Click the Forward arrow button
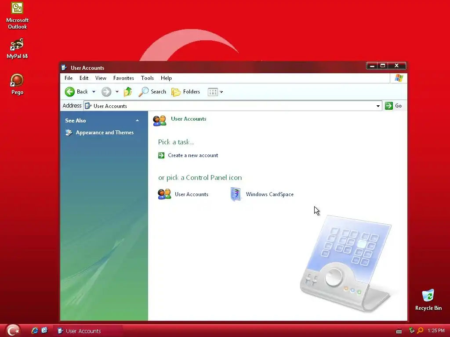 tap(106, 92)
